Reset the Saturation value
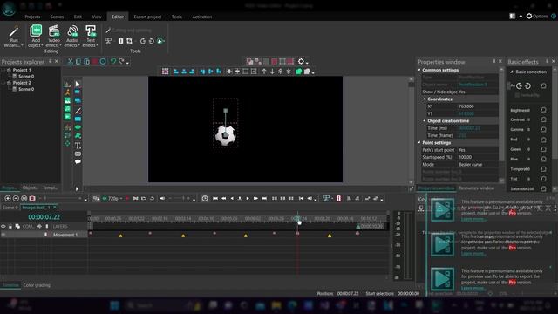Image resolution: width=558 pixels, height=314 pixels. click(x=543, y=188)
